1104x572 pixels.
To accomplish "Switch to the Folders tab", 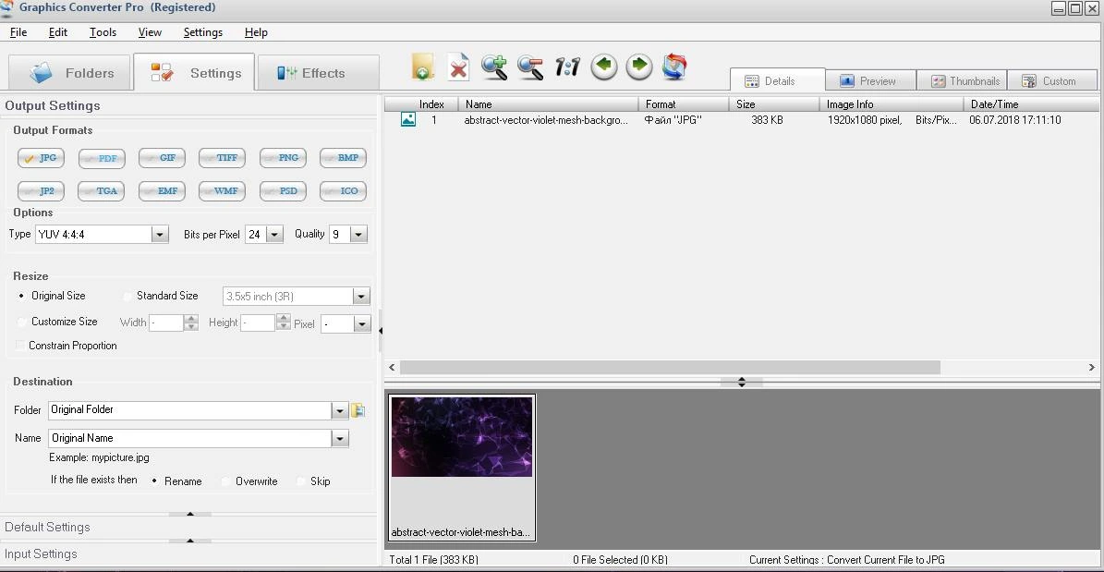I will point(69,73).
